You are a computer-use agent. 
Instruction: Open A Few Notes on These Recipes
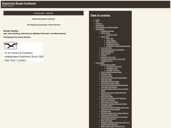point(107,27)
